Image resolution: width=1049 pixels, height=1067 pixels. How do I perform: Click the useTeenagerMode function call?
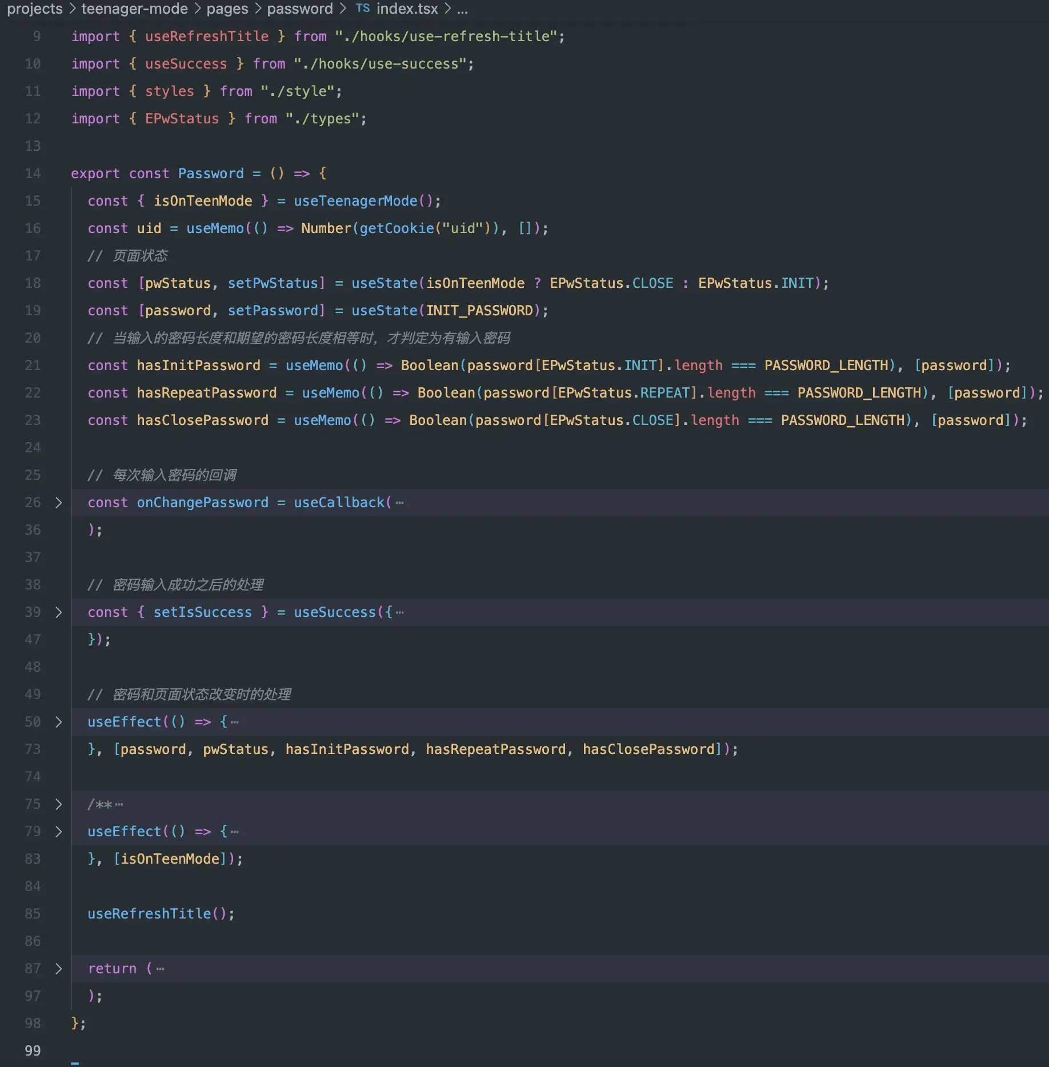(355, 201)
